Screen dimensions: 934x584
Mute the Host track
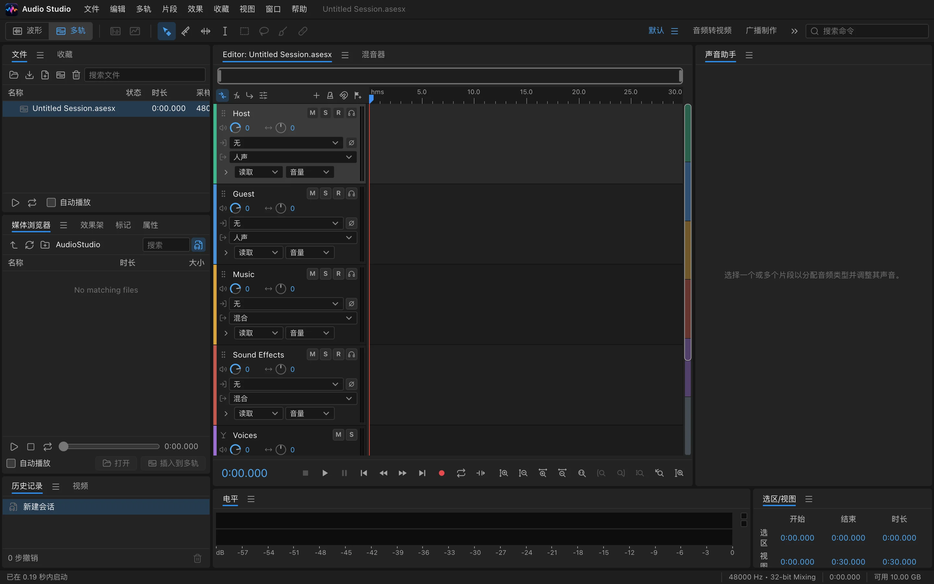tap(312, 113)
